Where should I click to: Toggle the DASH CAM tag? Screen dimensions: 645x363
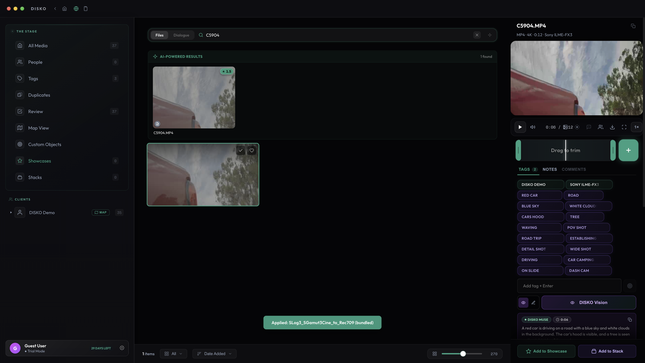tap(588, 270)
